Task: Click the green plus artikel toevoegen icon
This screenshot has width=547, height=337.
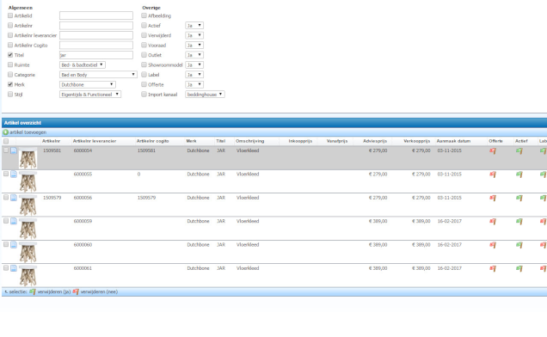Action: point(5,132)
